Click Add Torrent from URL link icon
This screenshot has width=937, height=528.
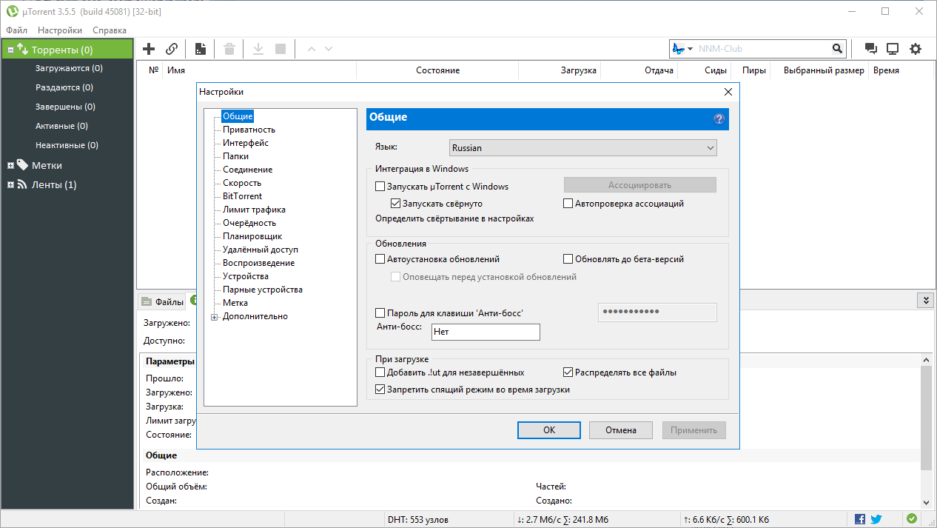pyautogui.click(x=172, y=49)
